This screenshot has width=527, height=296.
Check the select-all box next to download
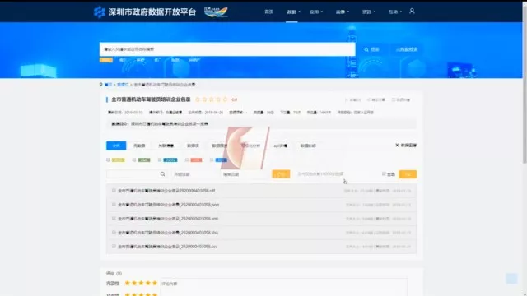coord(384,173)
